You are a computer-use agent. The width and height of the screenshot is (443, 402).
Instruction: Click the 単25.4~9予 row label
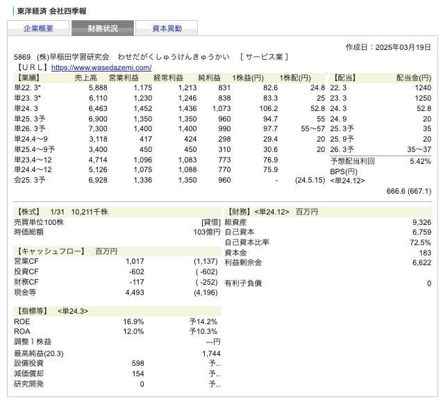point(35,149)
